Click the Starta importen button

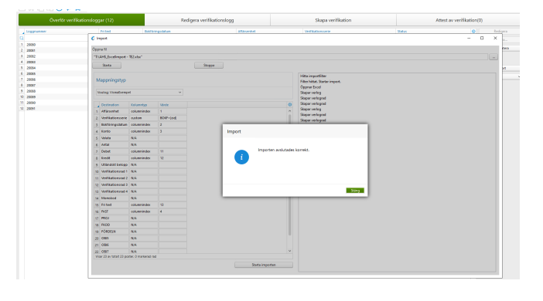(264, 265)
